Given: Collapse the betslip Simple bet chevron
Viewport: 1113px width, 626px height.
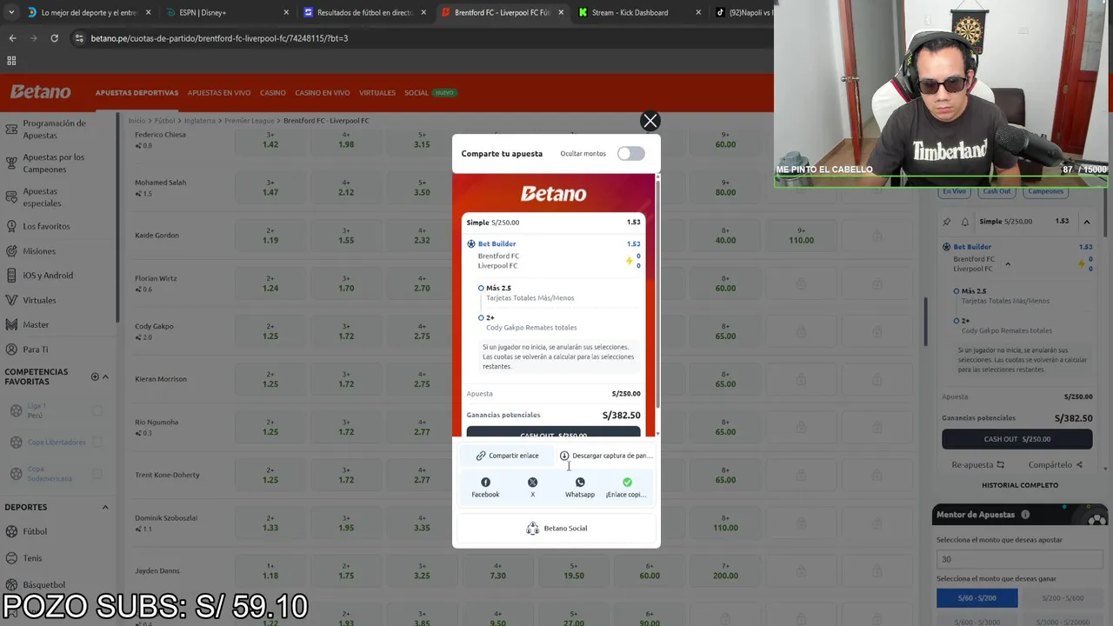Looking at the screenshot, I should point(1086,222).
